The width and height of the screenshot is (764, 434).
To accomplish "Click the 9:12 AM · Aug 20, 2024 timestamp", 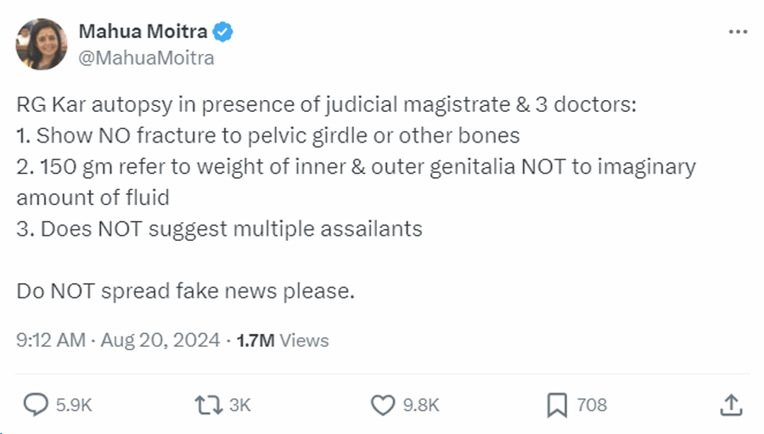I will pos(118,341).
